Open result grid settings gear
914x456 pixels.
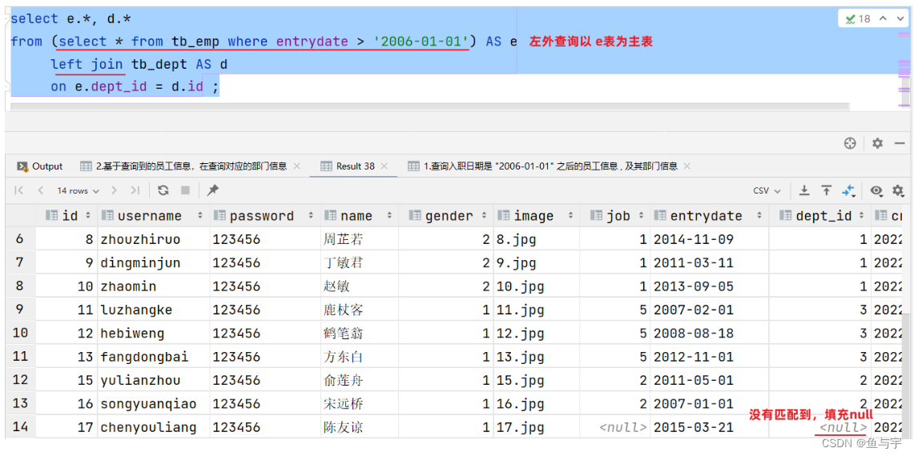(x=898, y=190)
